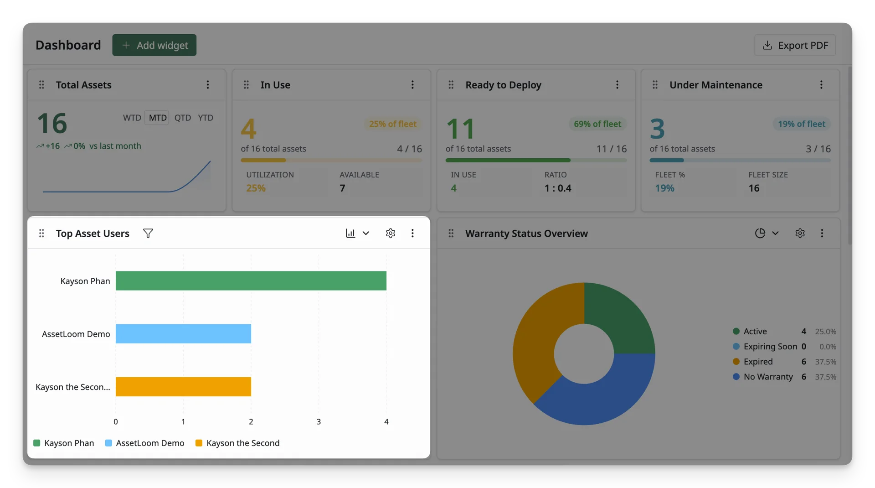Open Warranty Status Overview settings gear
Screen dimensions: 875x488
coord(800,234)
